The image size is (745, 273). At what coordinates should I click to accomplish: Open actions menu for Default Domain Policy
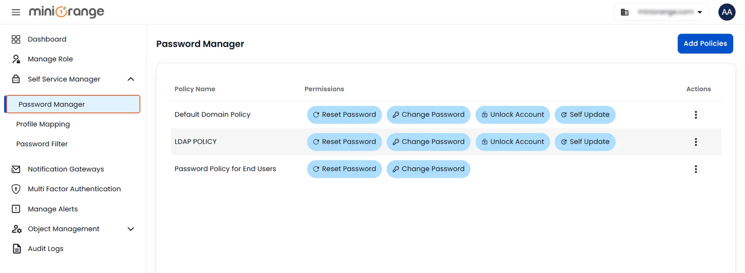[696, 114]
